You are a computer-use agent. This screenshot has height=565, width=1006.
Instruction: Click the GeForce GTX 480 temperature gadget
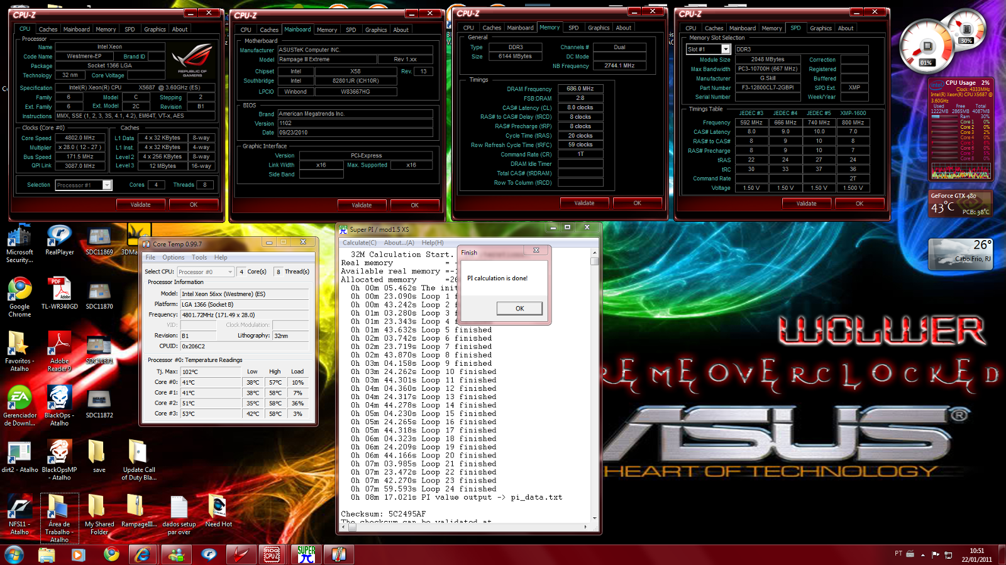(960, 205)
